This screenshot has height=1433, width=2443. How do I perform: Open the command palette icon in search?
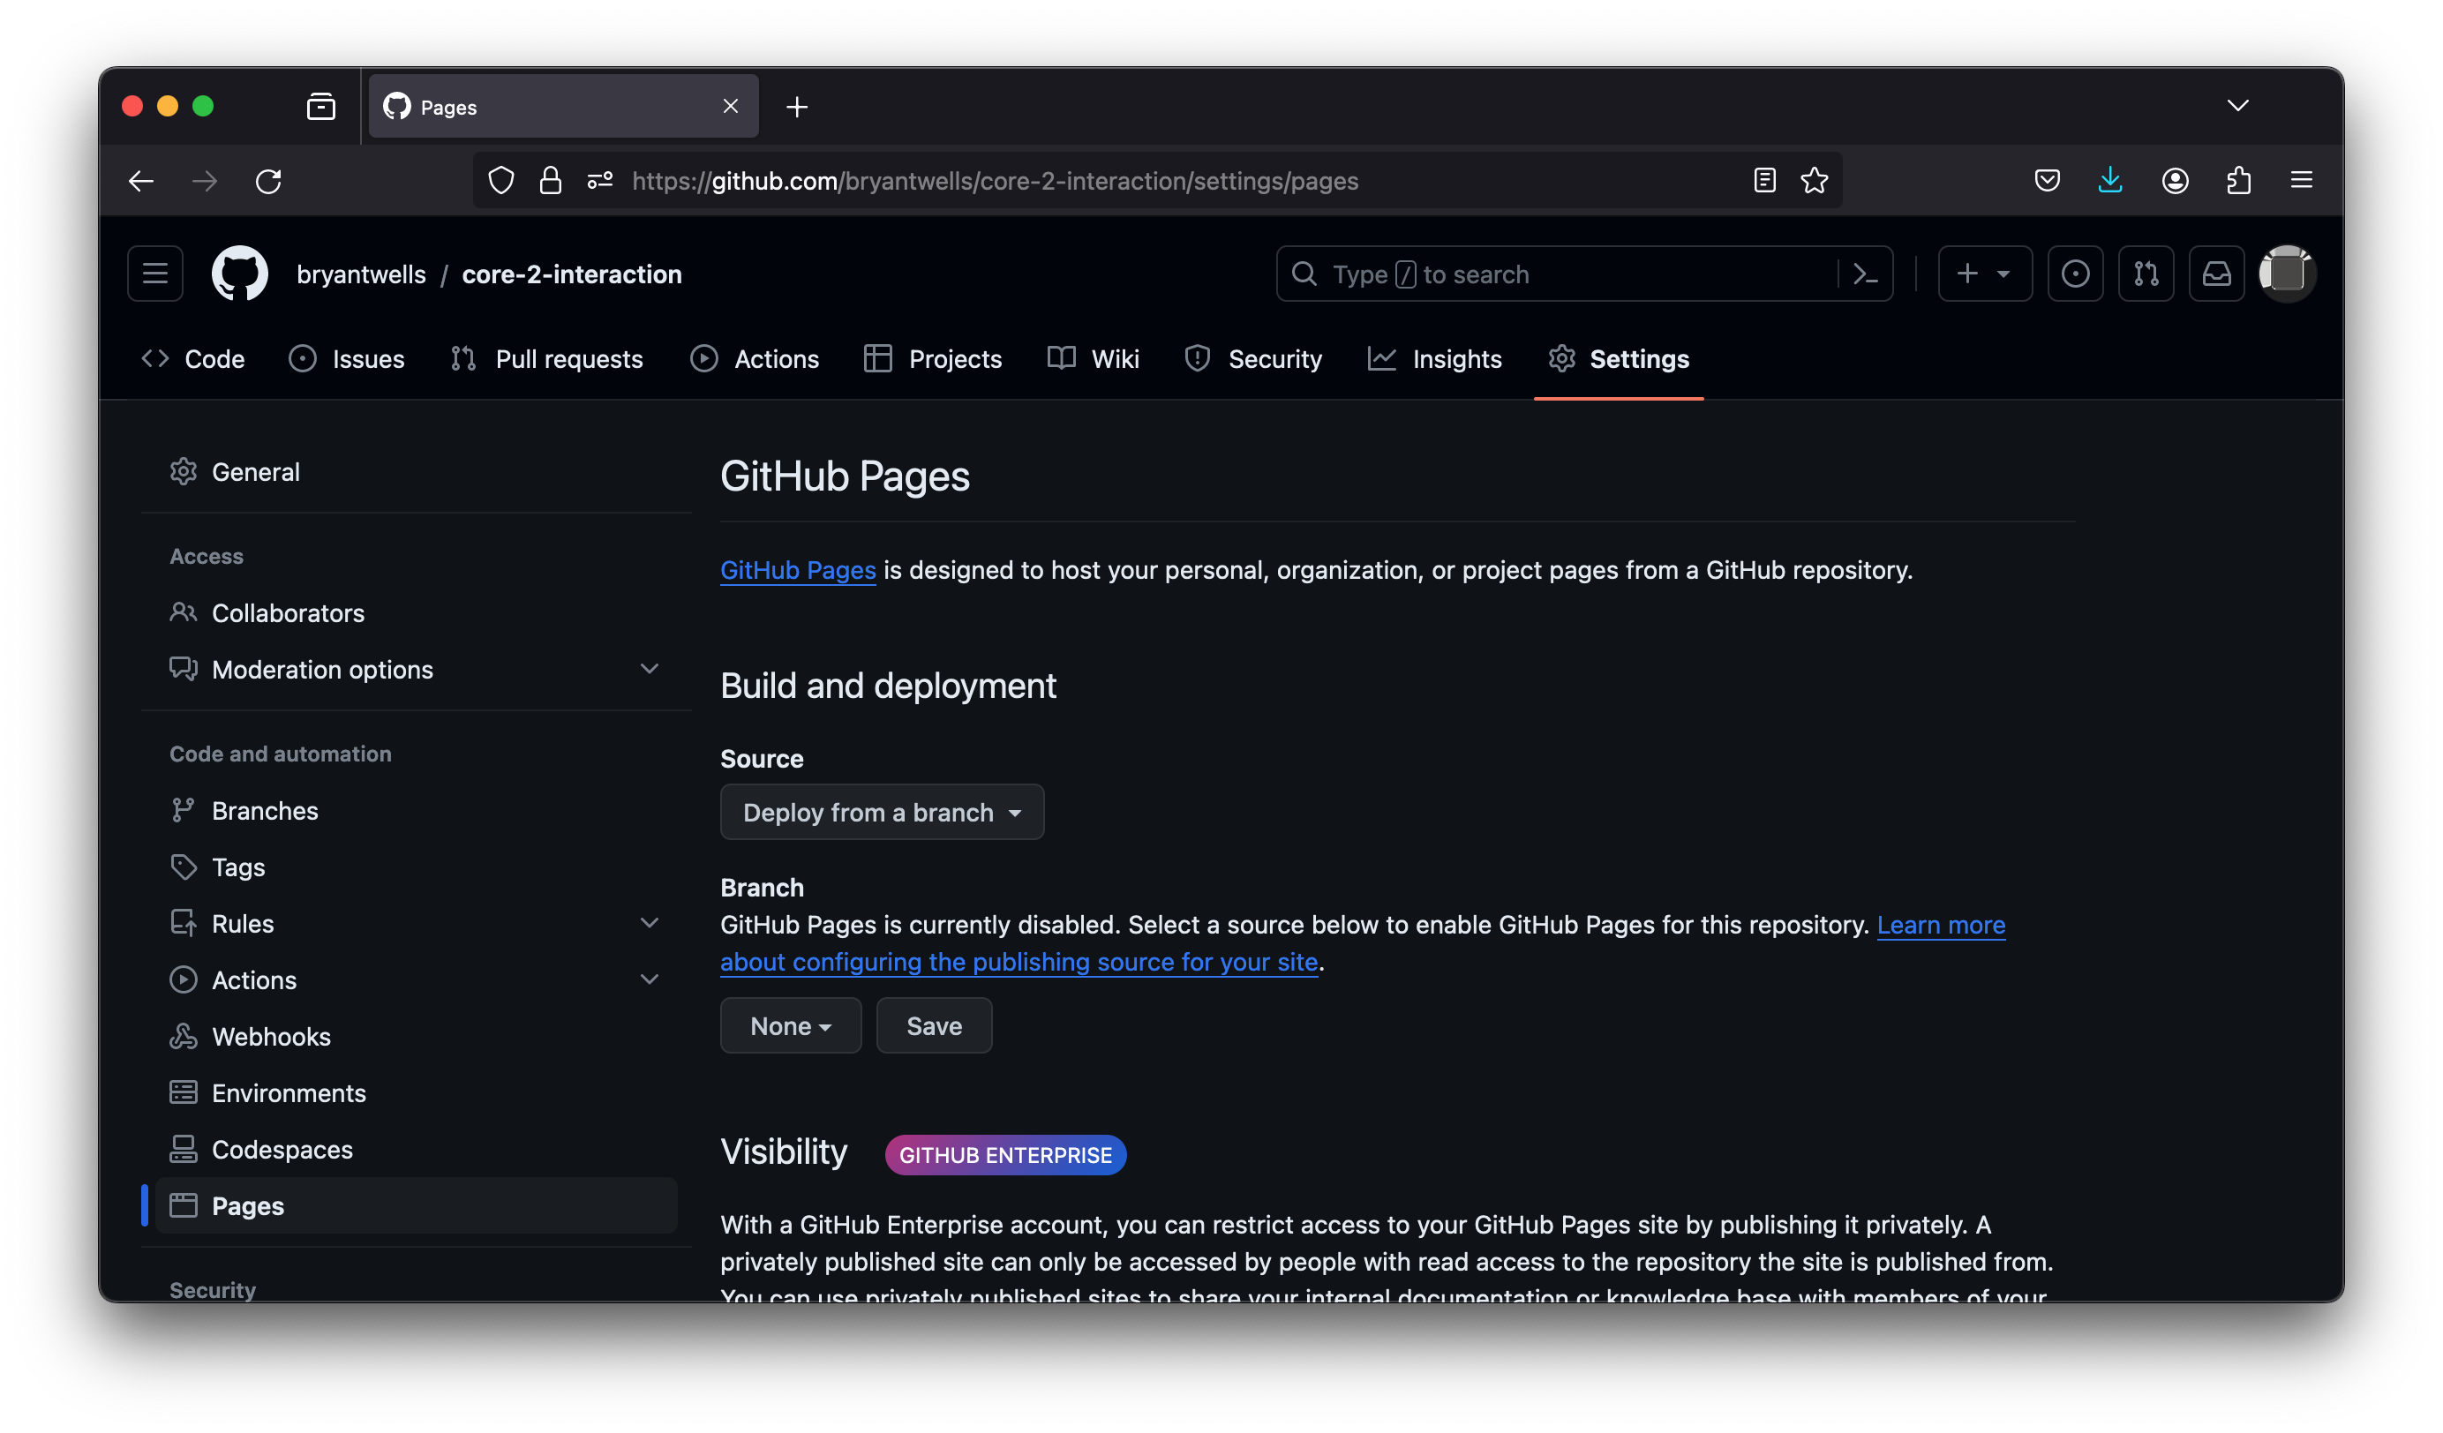coord(1864,274)
